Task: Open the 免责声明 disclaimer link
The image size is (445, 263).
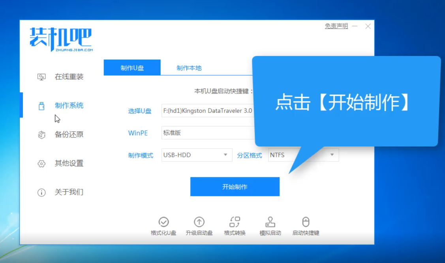Action: (335, 26)
